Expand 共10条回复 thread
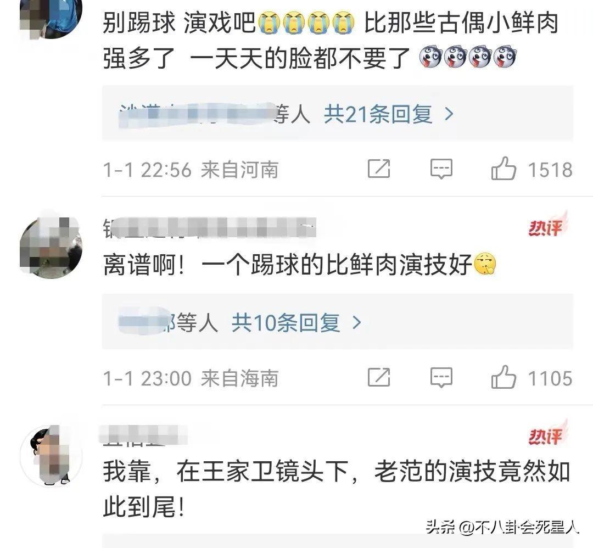Image resolution: width=593 pixels, height=548 pixels. [286, 323]
